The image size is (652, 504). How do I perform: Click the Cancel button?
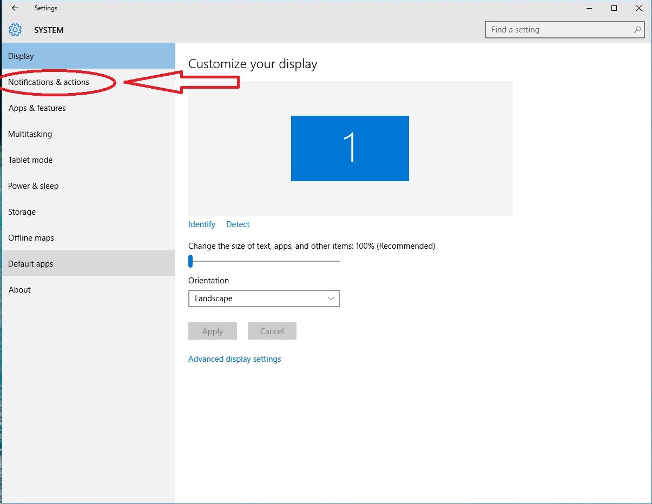pyautogui.click(x=272, y=331)
